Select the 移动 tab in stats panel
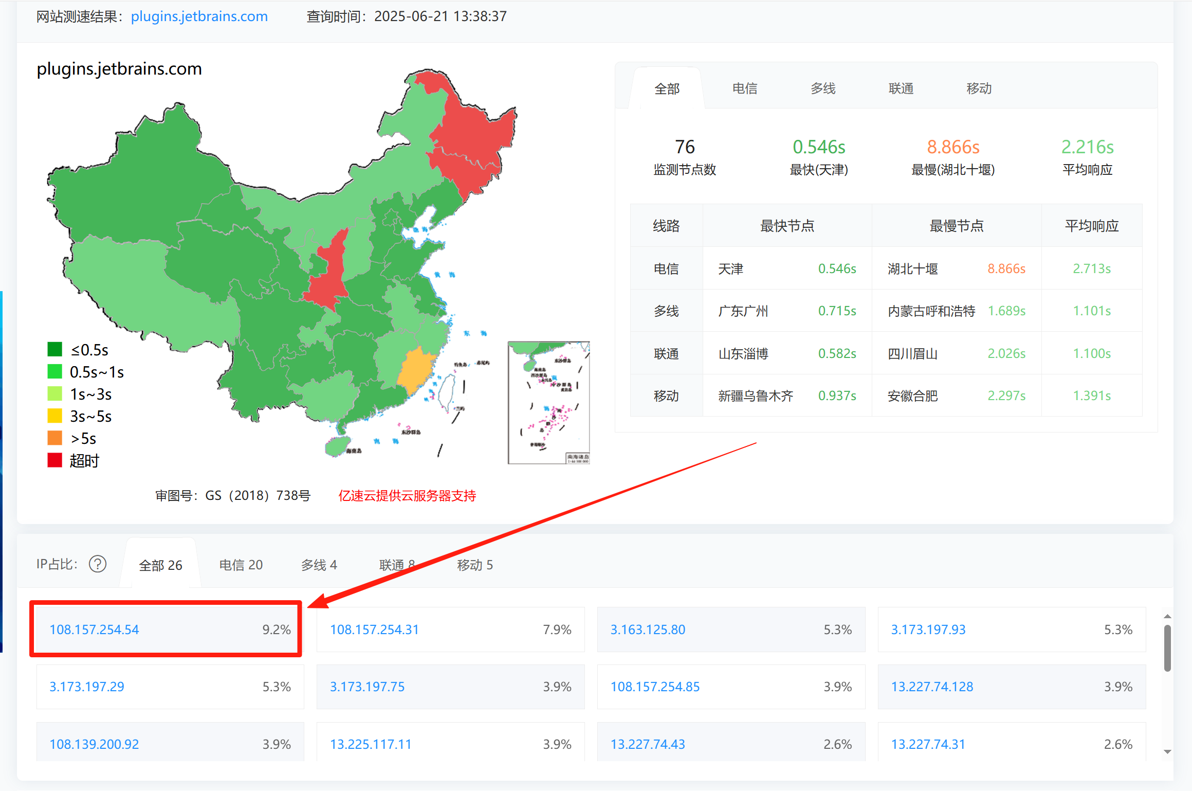 (x=979, y=88)
